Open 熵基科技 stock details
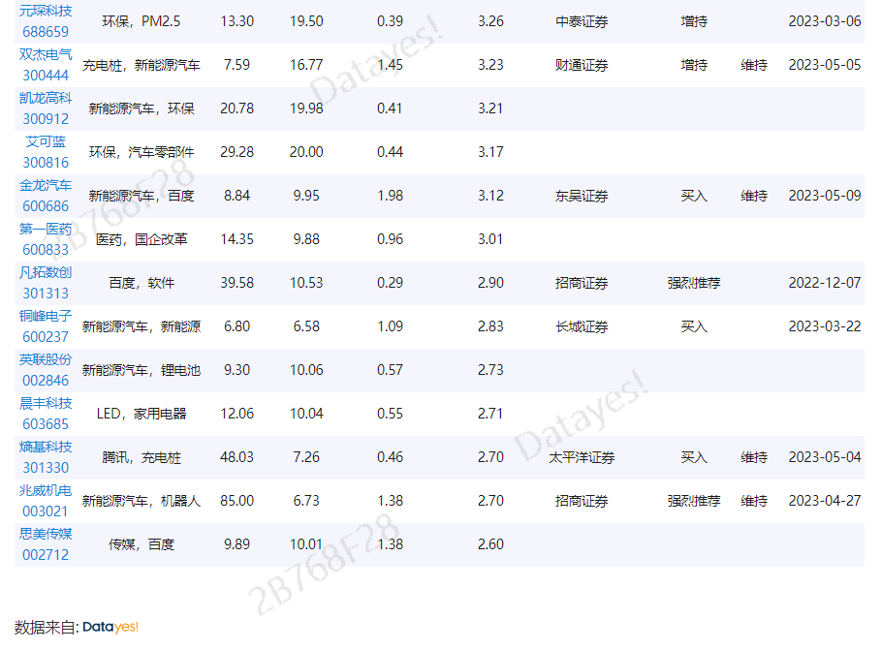Image resolution: width=882 pixels, height=650 pixels. 46,448
